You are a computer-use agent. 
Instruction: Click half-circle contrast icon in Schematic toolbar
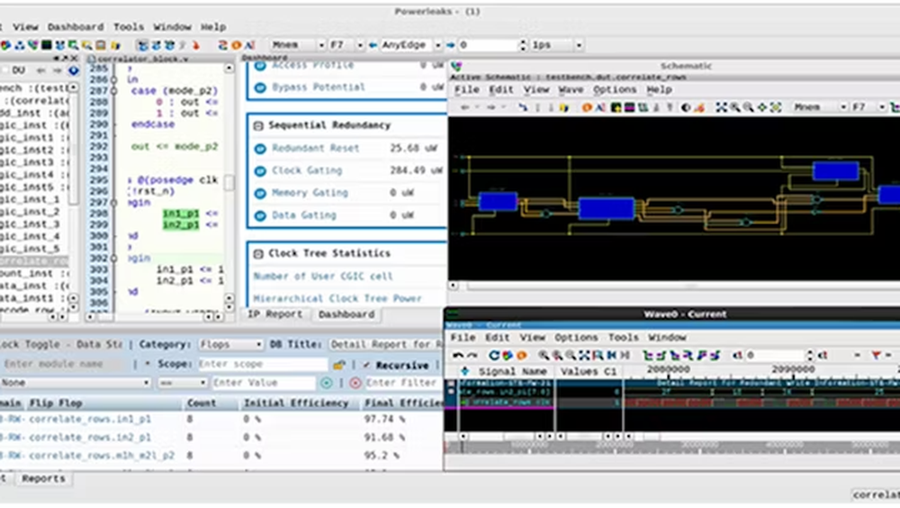(685, 107)
